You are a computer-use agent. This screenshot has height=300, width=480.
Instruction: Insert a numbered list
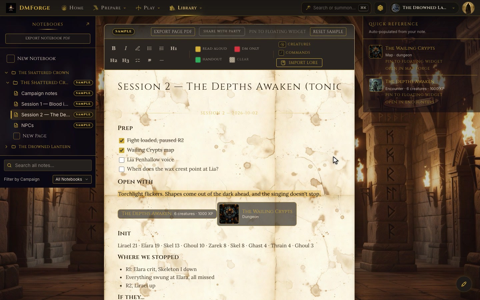pos(162,48)
